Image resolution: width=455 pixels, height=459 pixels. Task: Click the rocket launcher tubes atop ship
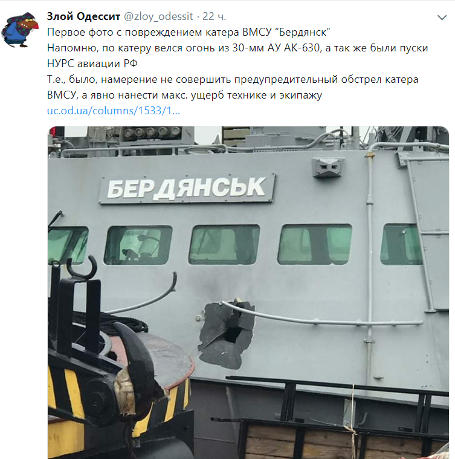(x=152, y=133)
